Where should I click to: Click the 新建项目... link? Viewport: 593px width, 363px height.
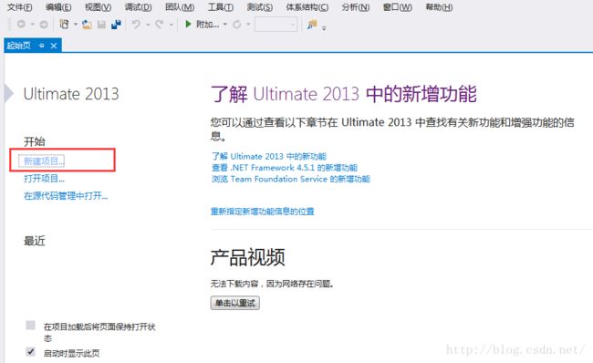tap(44, 161)
